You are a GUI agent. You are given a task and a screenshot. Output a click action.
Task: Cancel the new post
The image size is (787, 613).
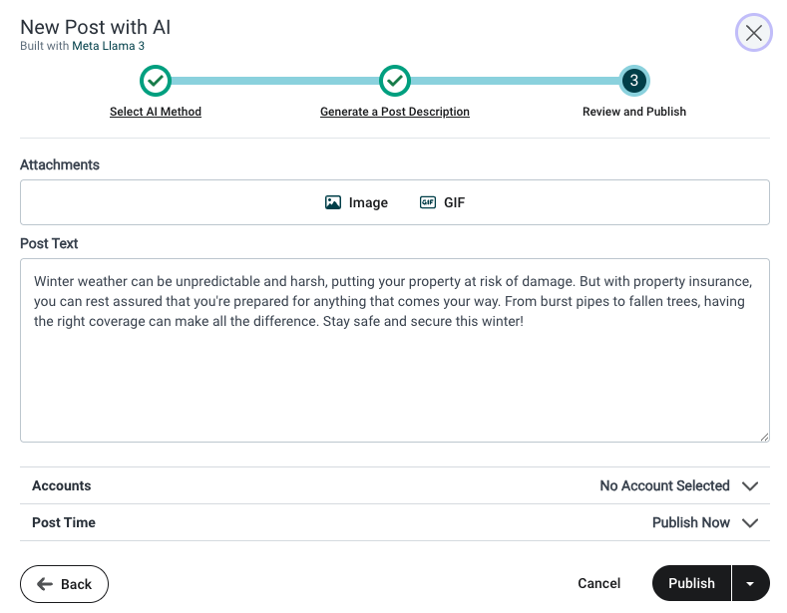click(598, 584)
